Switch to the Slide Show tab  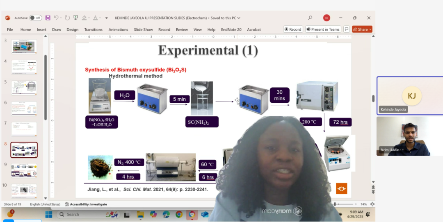click(143, 29)
